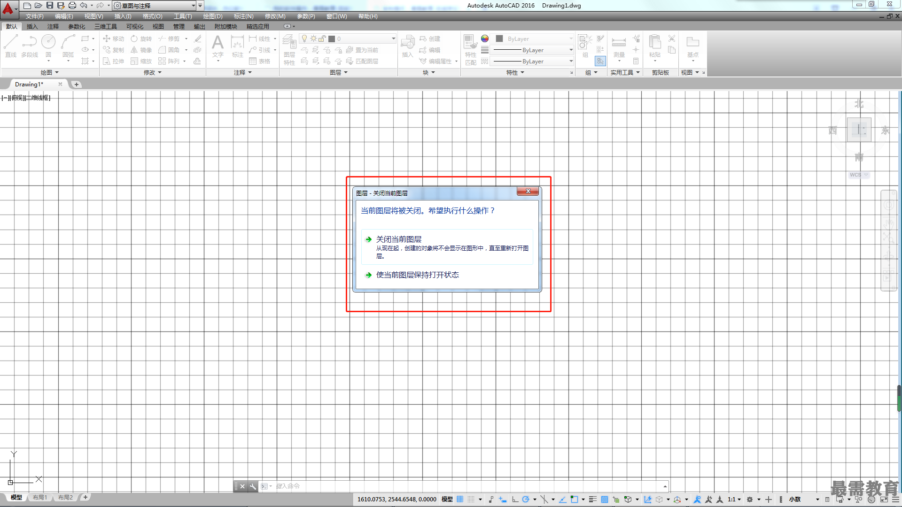The image size is (902, 507).
Task: Open the lineweight ByLayer dropdown
Action: [x=533, y=50]
